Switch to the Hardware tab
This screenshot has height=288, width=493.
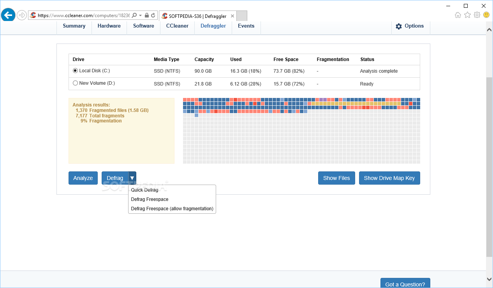109,26
